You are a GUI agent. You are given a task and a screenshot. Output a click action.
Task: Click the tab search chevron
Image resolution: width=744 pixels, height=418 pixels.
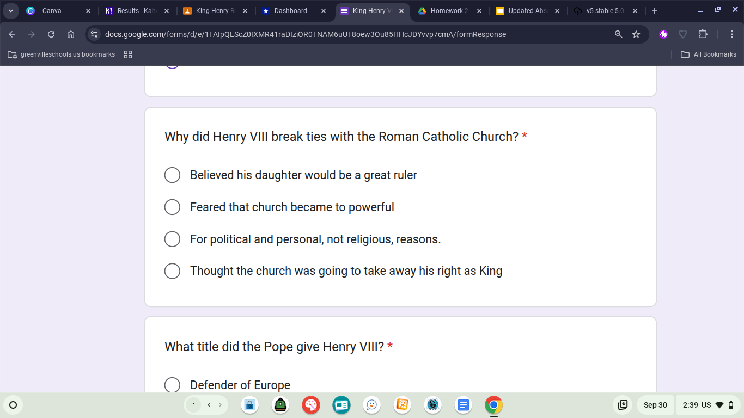pyautogui.click(x=11, y=10)
